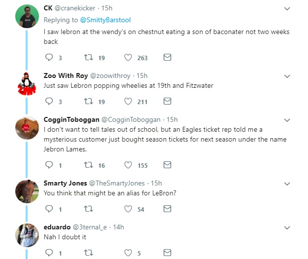The image size is (308, 259).
Task: Click the 15h timestamp on CogginToboggan's tweet
Action: (172, 119)
